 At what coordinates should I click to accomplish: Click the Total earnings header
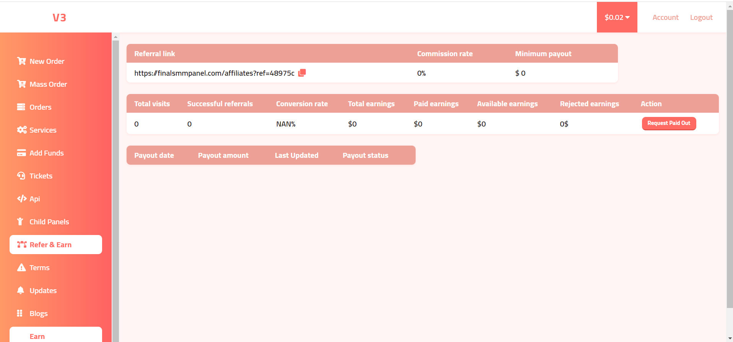[371, 104]
